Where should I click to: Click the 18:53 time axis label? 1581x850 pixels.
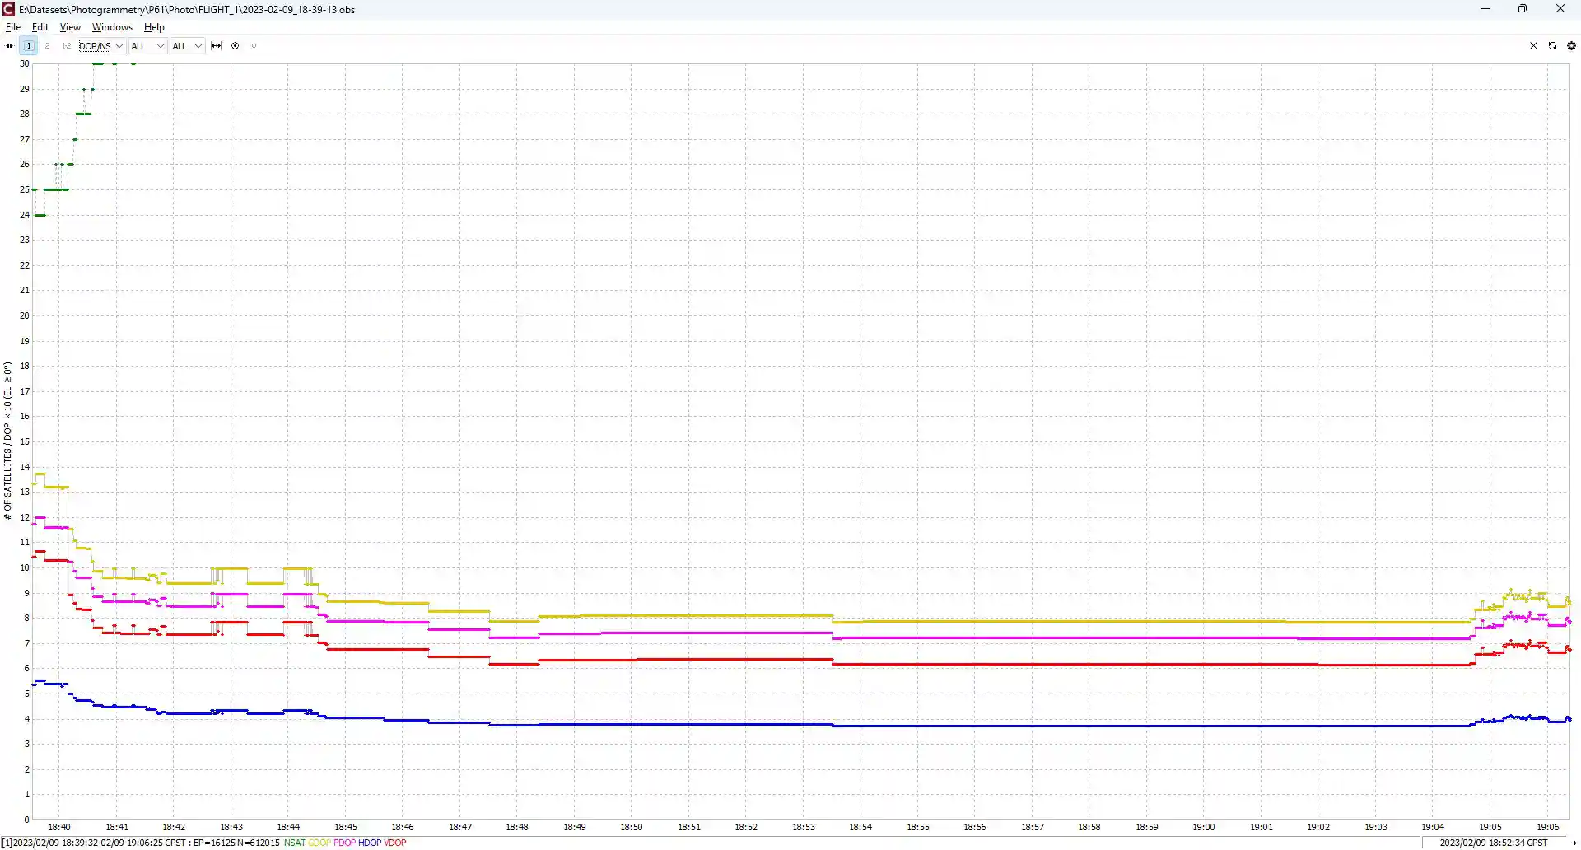(804, 827)
